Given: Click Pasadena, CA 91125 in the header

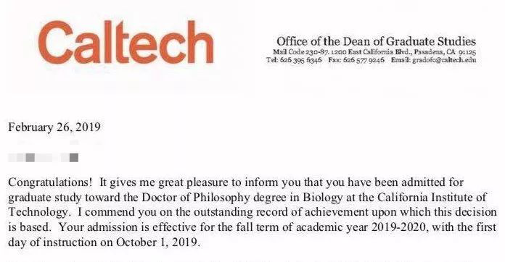Looking at the screenshot, I should [445, 51].
